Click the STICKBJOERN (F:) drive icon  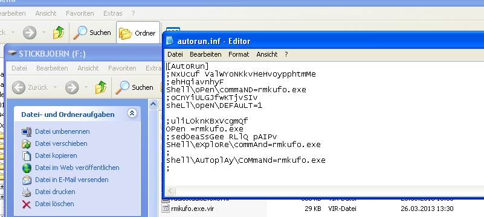(x=12, y=53)
